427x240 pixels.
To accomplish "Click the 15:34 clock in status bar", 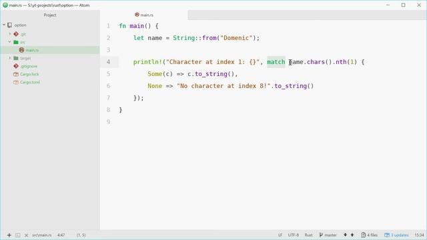I will click(419, 235).
